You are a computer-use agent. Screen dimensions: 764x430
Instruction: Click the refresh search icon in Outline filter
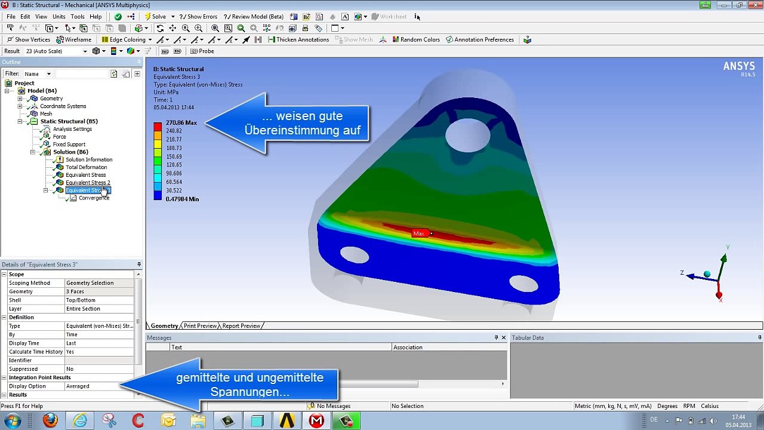[x=113, y=73]
